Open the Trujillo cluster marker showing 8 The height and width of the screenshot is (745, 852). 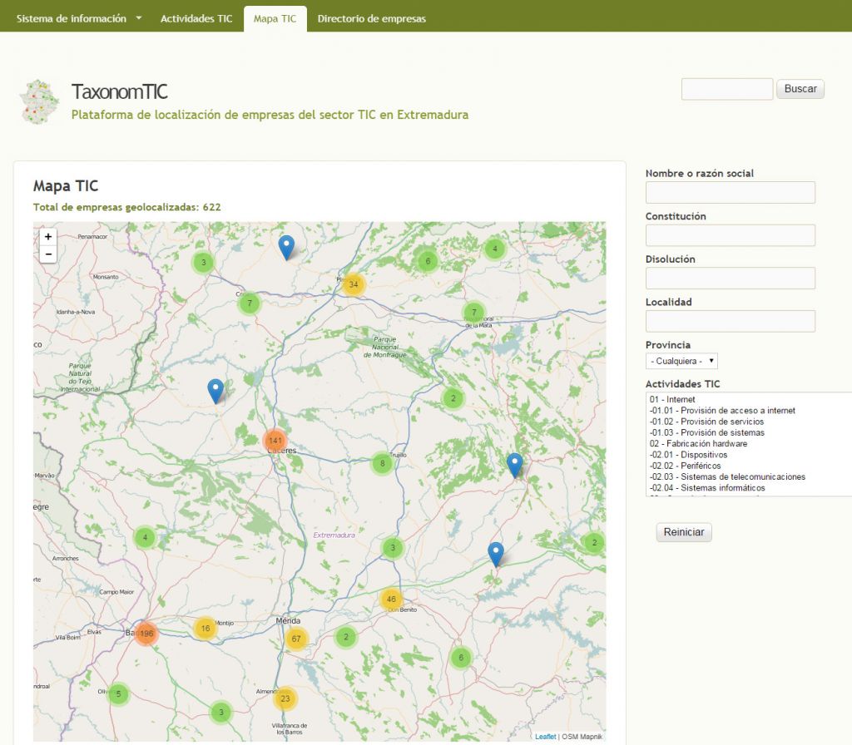pyautogui.click(x=383, y=463)
